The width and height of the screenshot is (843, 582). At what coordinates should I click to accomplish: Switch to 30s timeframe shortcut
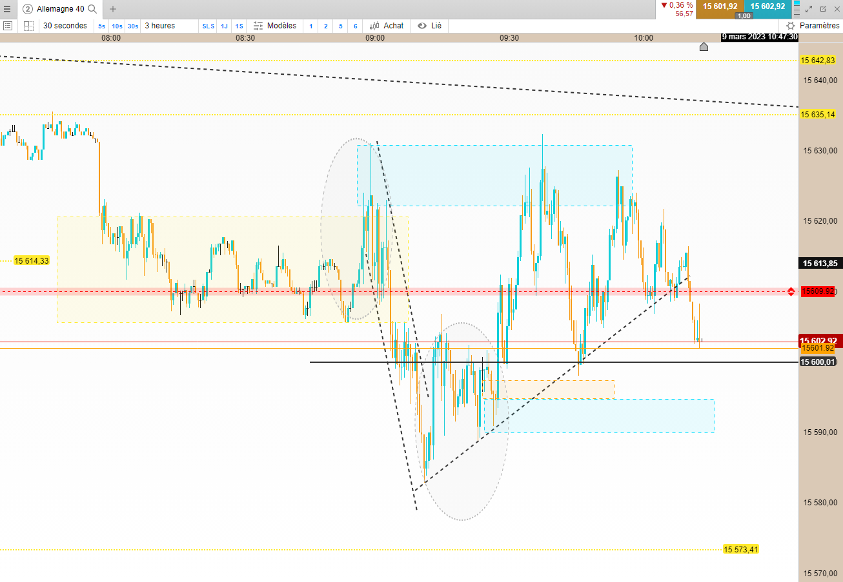point(132,26)
